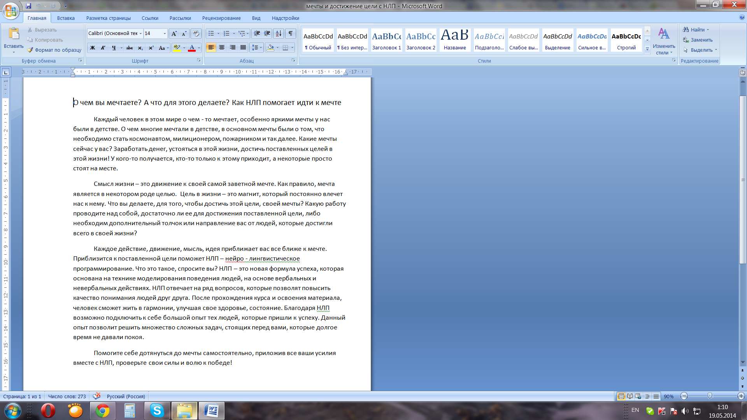Click the Вставить paste clipboard icon

coord(14,34)
